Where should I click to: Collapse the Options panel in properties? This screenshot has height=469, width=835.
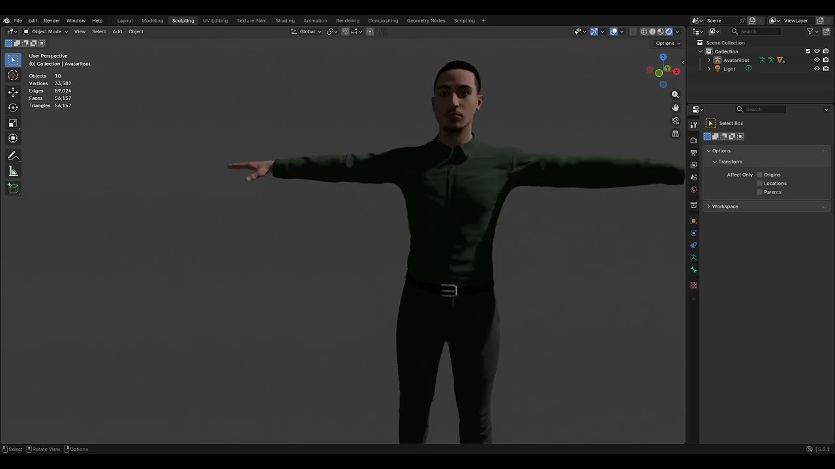click(x=708, y=151)
